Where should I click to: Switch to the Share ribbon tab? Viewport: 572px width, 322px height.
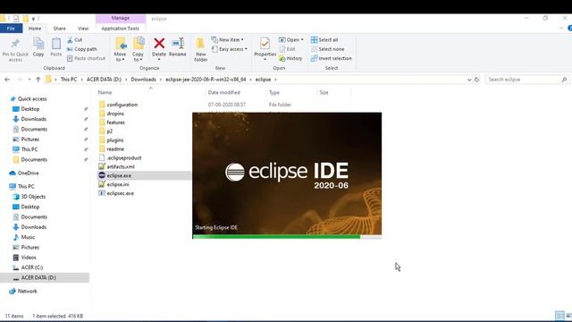tap(60, 29)
